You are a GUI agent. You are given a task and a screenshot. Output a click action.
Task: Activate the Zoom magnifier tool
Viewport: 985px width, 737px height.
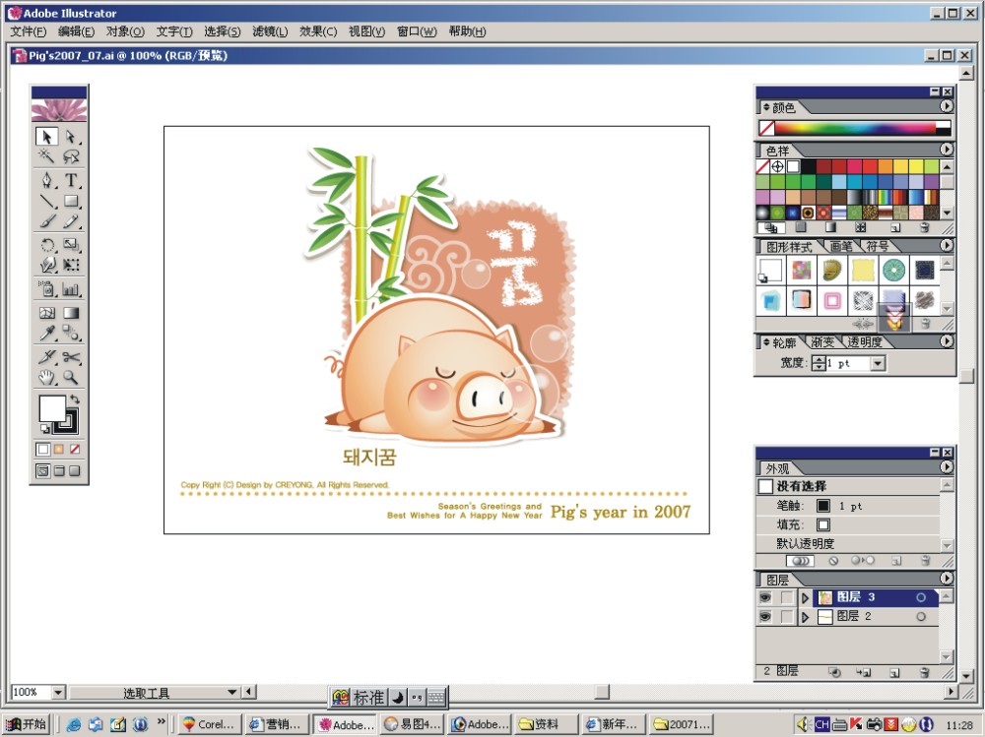point(72,377)
